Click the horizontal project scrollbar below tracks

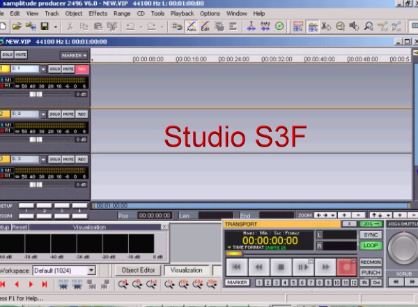pos(251,206)
